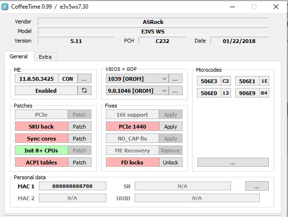Click the MAC 2 field showing N/A
The width and height of the screenshot is (288, 217).
tap(72, 198)
